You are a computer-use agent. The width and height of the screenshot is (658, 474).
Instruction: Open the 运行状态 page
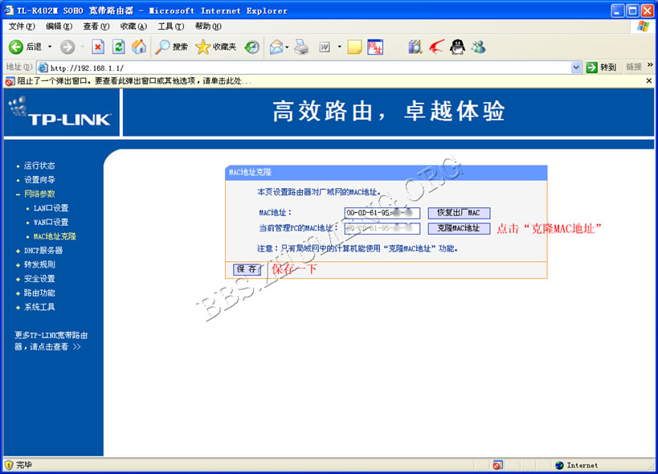point(39,165)
